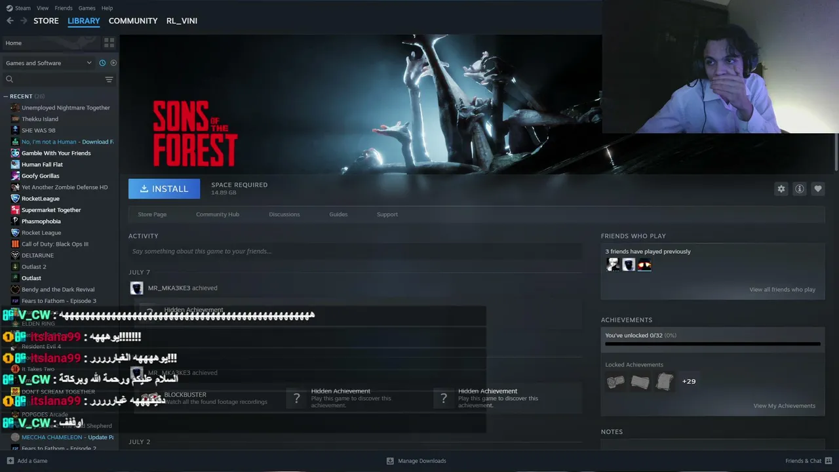Open third friend avatar in Friends Who Play
This screenshot has height=472, width=839.
coord(644,265)
